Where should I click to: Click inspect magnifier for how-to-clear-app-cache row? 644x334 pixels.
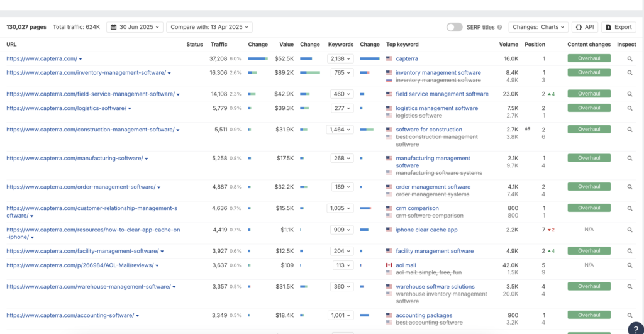pos(630,230)
